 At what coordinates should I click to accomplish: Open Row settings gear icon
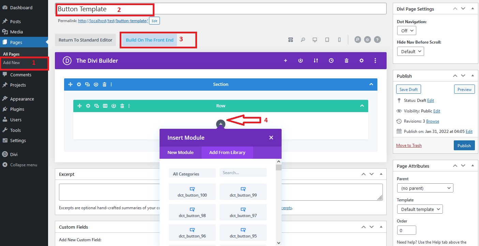tap(88, 106)
